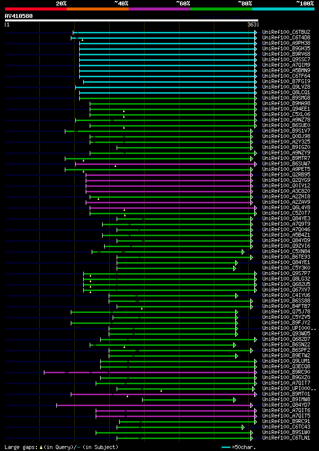Viewport: 319px width, 451px height.
Task: Select the UniRef100_Q84YE3 label
Action: pos(286,219)
